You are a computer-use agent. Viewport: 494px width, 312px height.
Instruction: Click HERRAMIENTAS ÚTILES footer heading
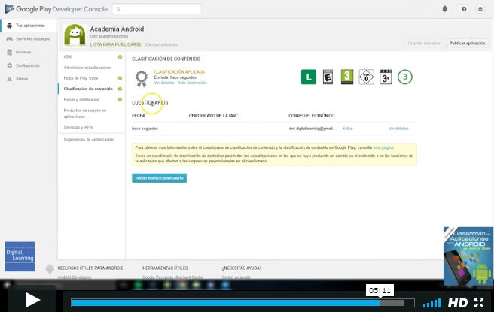tap(165, 268)
